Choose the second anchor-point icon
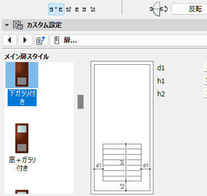Image resolution: width=207 pixels, height=196 pixels. coord(69,9)
